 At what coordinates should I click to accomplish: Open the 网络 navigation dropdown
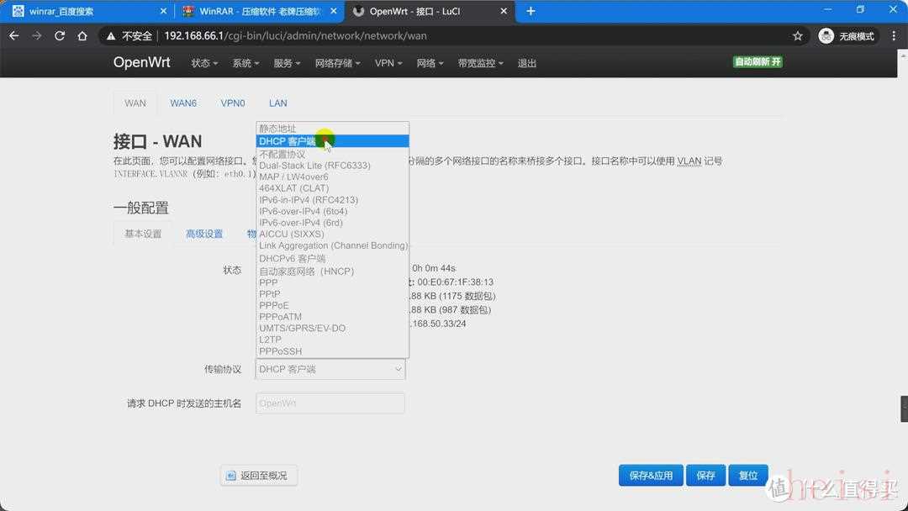(430, 63)
